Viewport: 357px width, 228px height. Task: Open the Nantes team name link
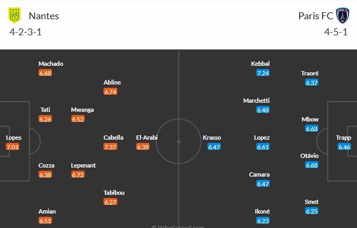pos(44,16)
